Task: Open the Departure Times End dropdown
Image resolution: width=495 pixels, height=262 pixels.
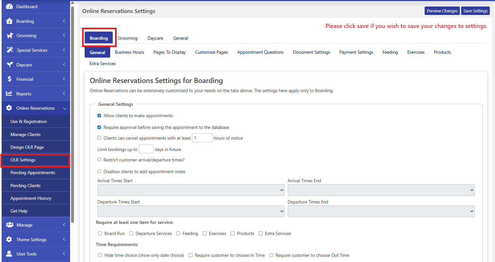Action: pos(381,211)
